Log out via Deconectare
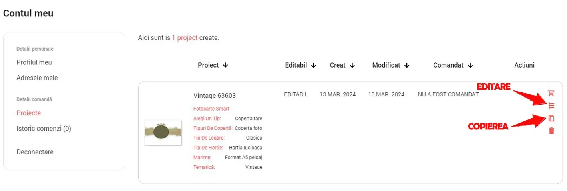567x191 pixels. click(35, 152)
